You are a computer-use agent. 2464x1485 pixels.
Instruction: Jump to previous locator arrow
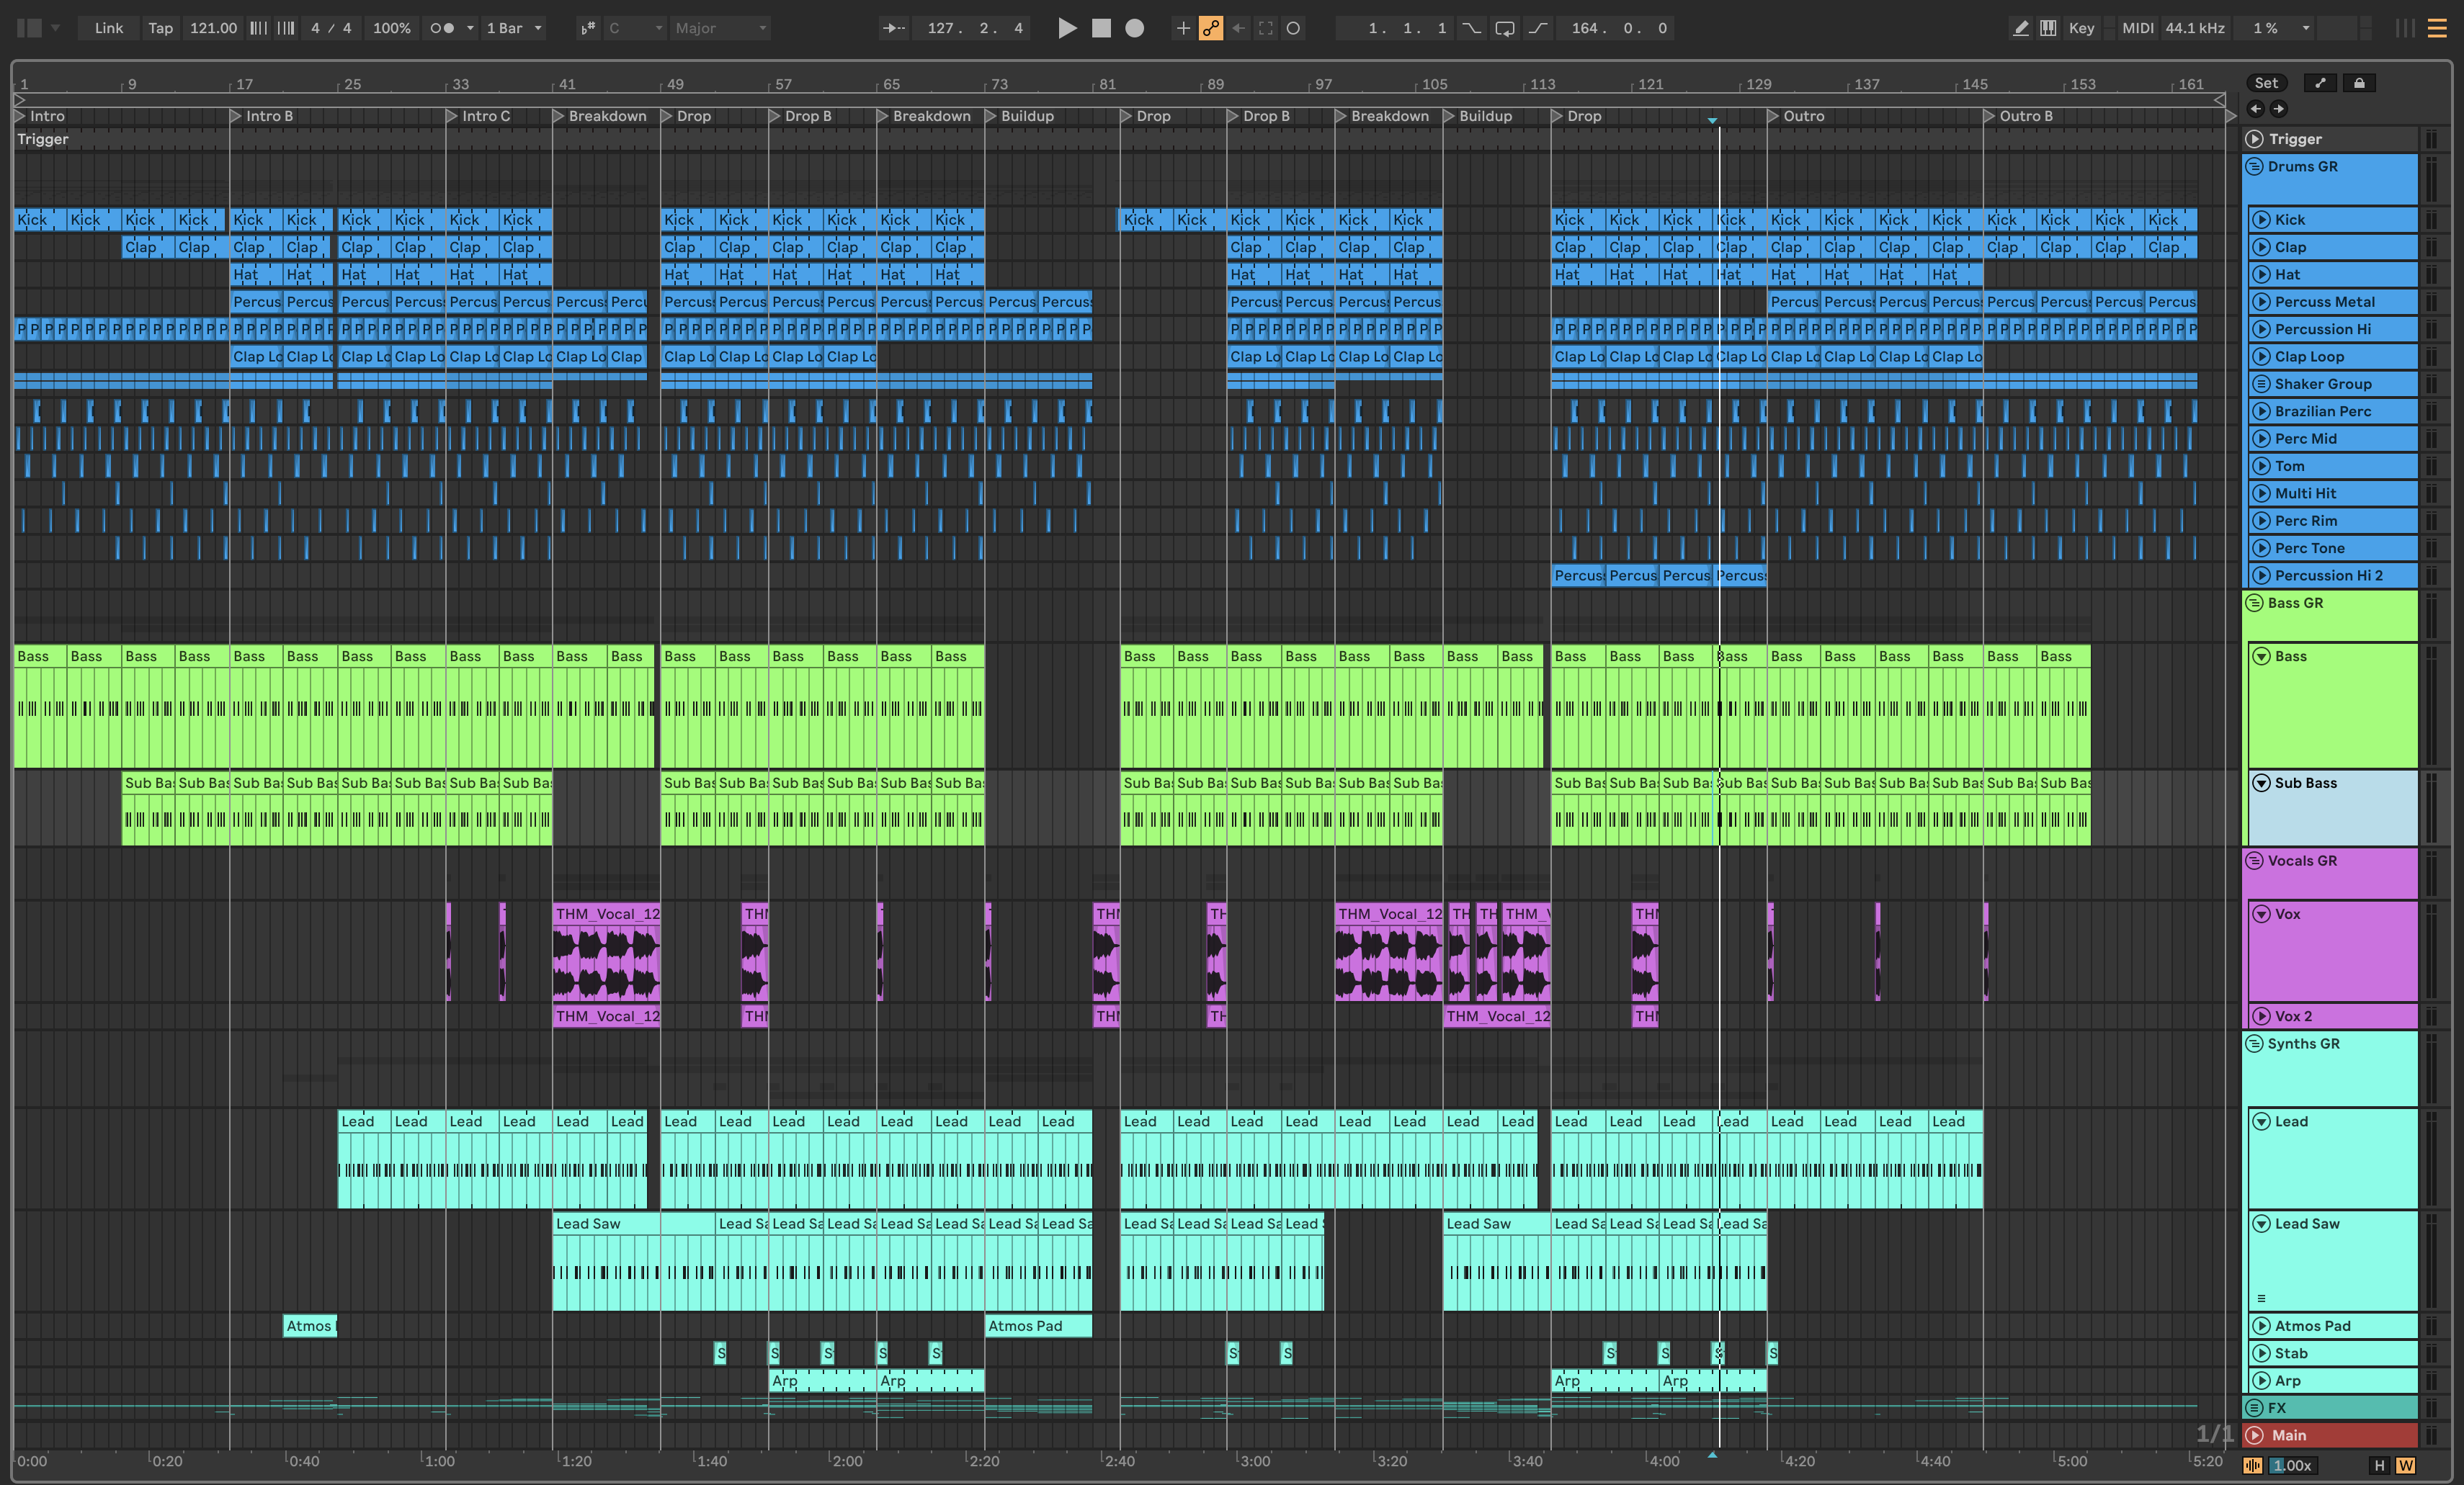(x=2256, y=109)
